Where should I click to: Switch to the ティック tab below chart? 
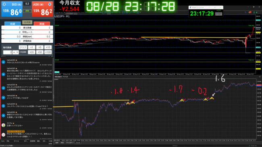[x=78, y=143]
